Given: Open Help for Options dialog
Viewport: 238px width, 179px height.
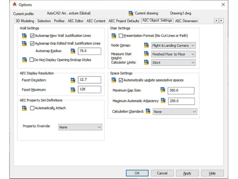Looking at the screenshot, I should click(x=213, y=173).
